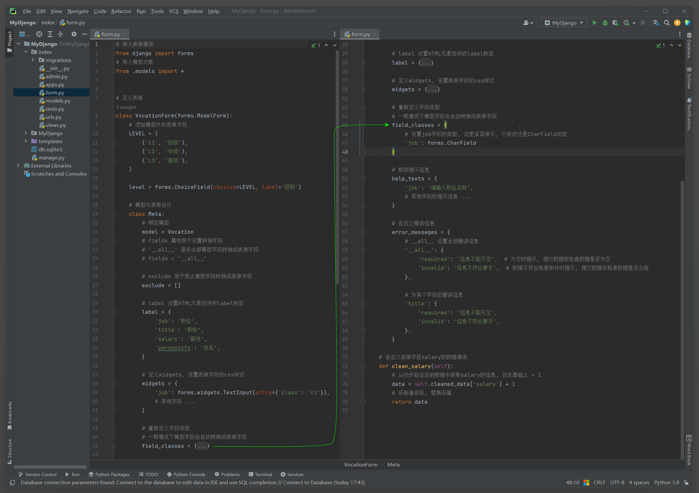Open the VCS menu

[x=174, y=11]
